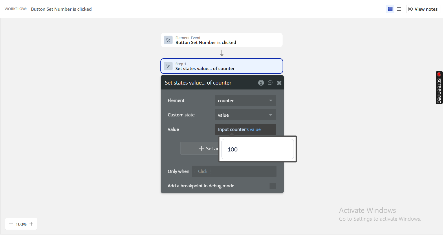Viewport: 445px width, 236px height.
Task: Zoom in with the plus icon
Action: 31,224
